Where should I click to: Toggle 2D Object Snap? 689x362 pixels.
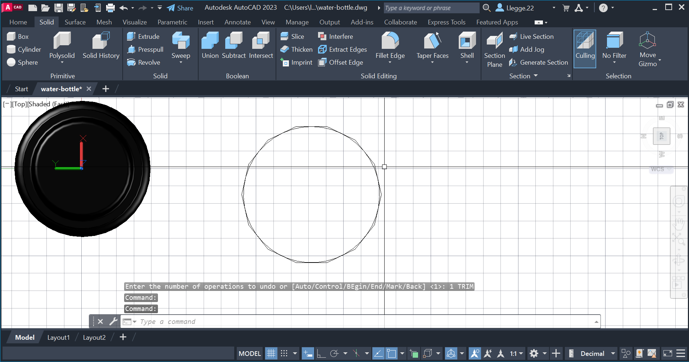[391, 353]
